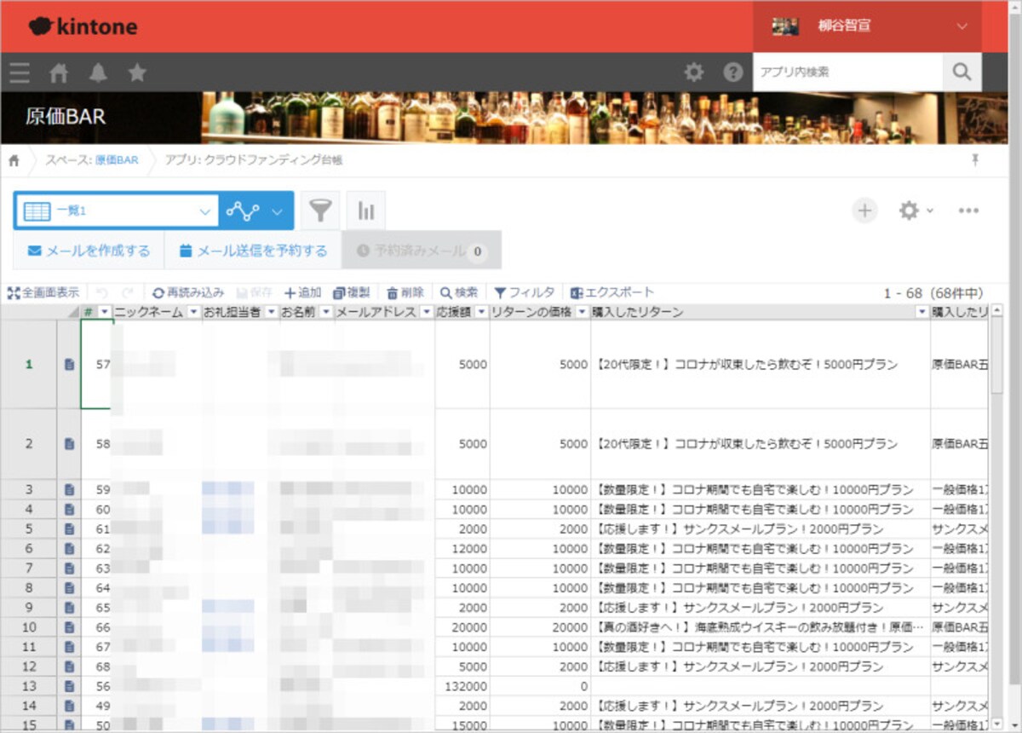Viewport: 1022px width, 733px height.
Task: Click the アプリ内検索 search field
Action: tap(848, 72)
